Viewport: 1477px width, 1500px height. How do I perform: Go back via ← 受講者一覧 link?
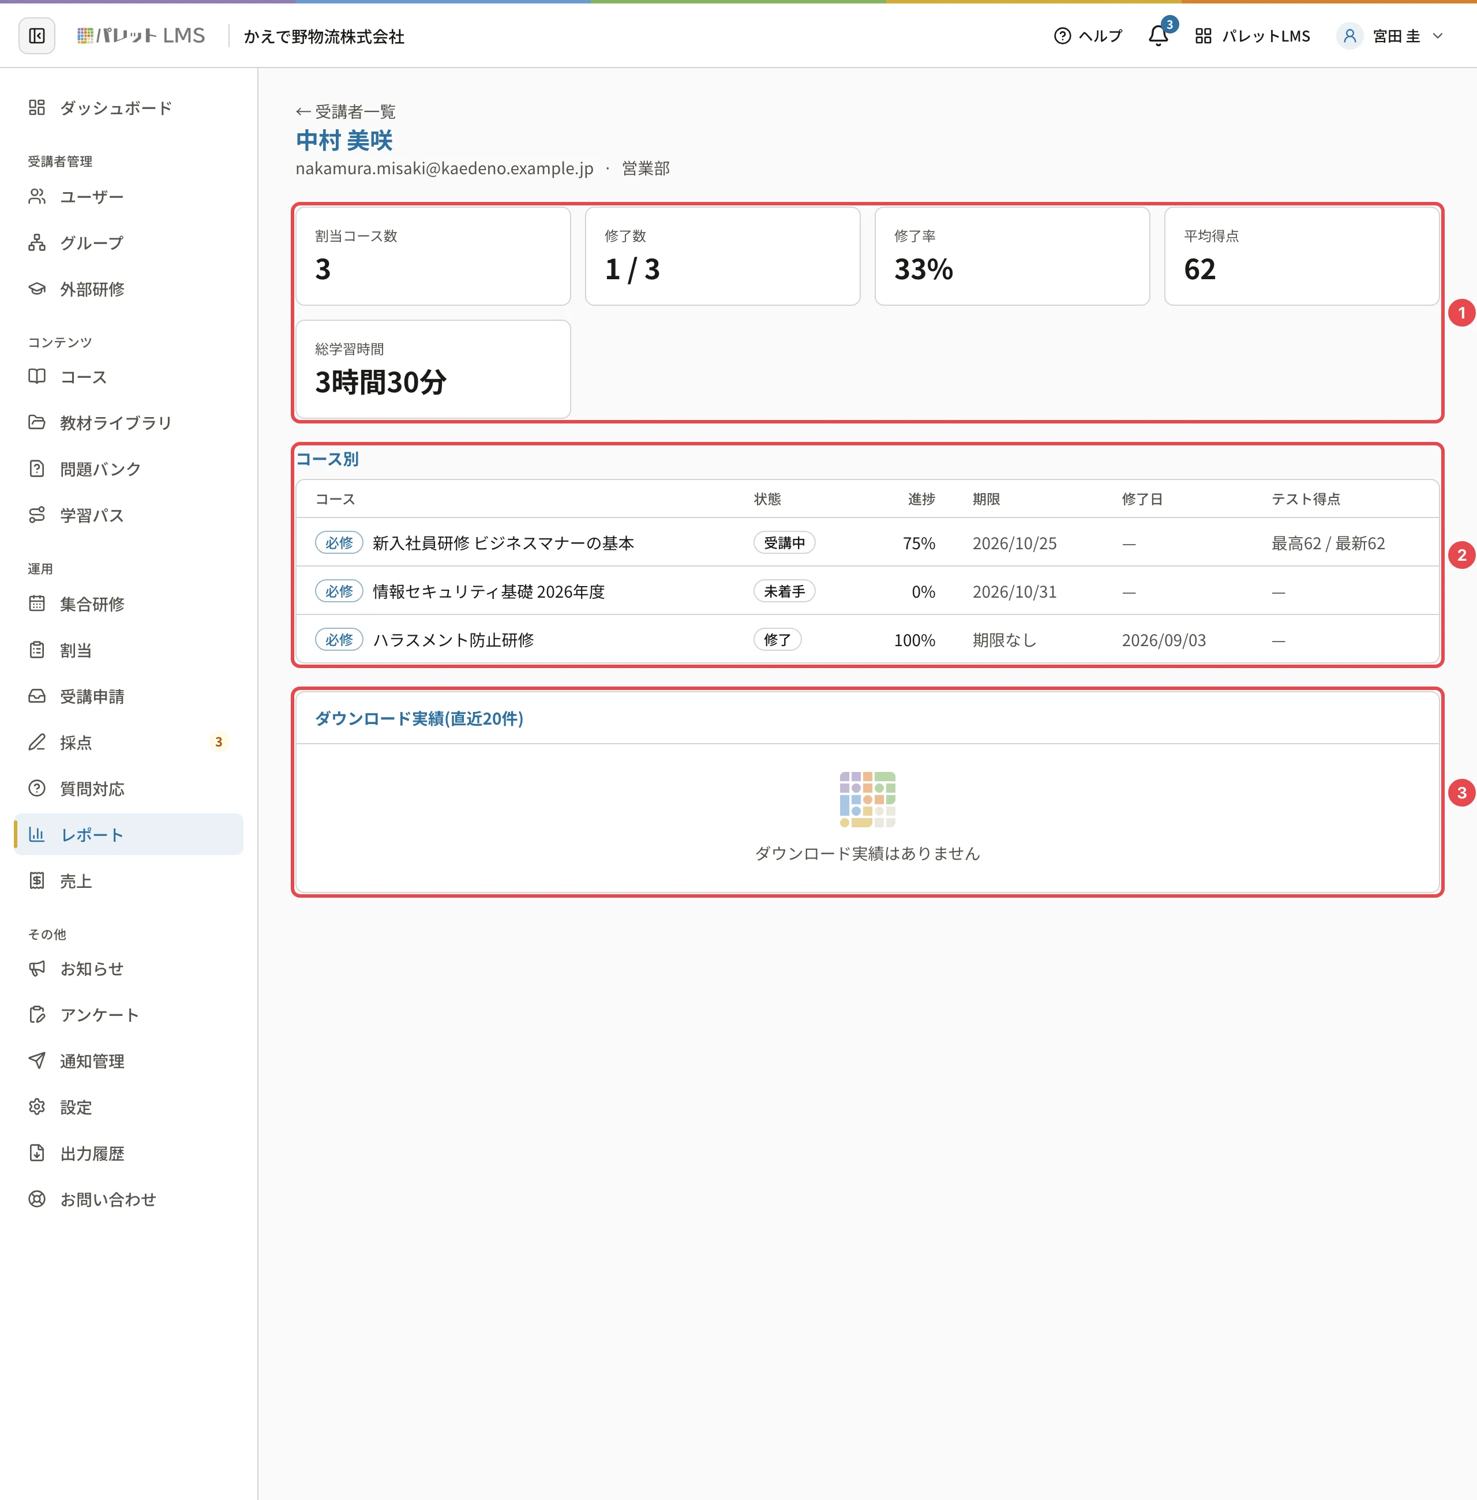(x=346, y=112)
